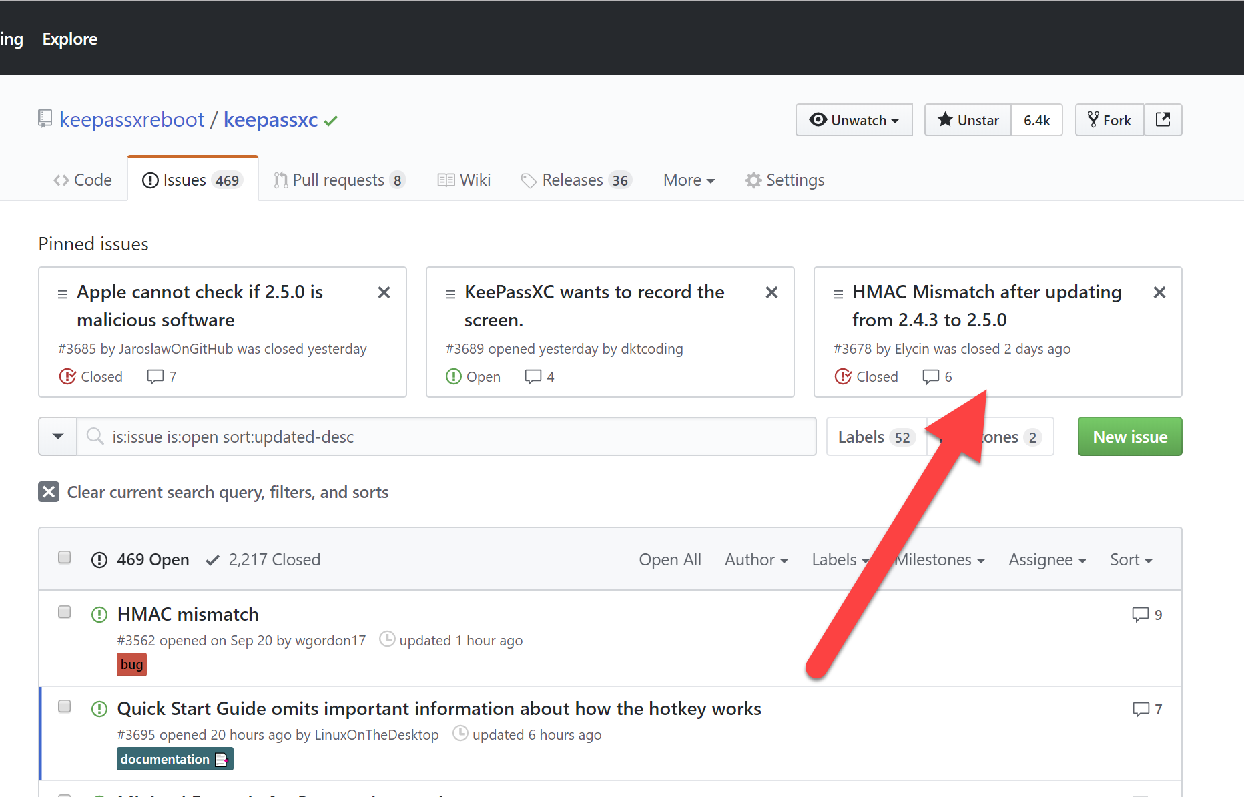Image resolution: width=1244 pixels, height=797 pixels.
Task: Switch to the Pull requests tab
Action: 339,180
